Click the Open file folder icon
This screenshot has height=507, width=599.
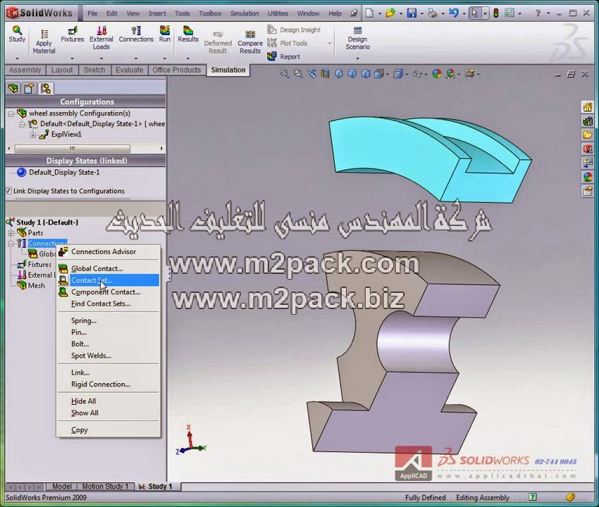point(390,13)
